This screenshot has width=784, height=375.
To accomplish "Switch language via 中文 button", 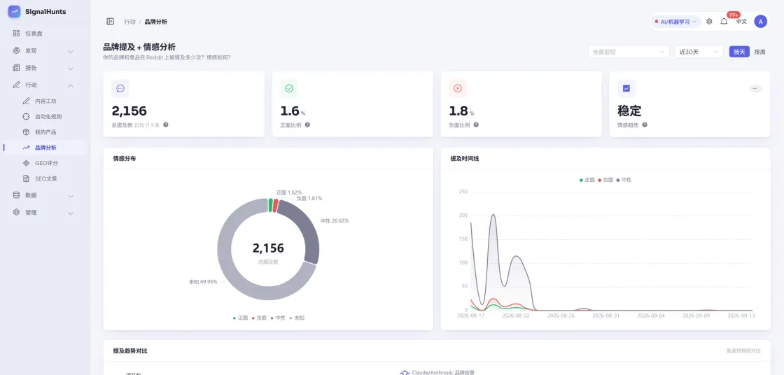I will point(741,22).
